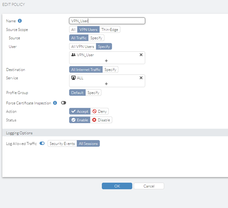The width and height of the screenshot is (228, 208).
Task: Add another user with the plus icon
Action: coord(106,61)
